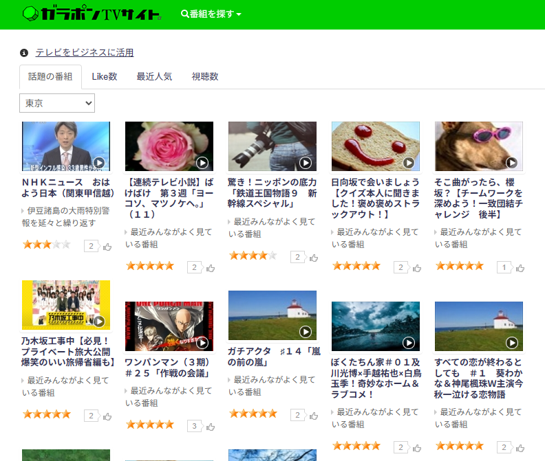
Task: Switch to the Like数 tab
Action: coord(105,76)
